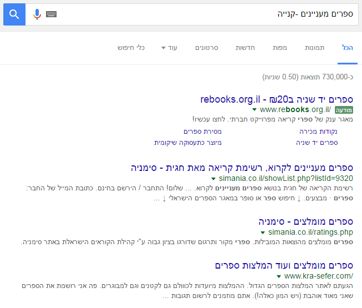Open the מסירת ספרים sitelink

(x=203, y=132)
